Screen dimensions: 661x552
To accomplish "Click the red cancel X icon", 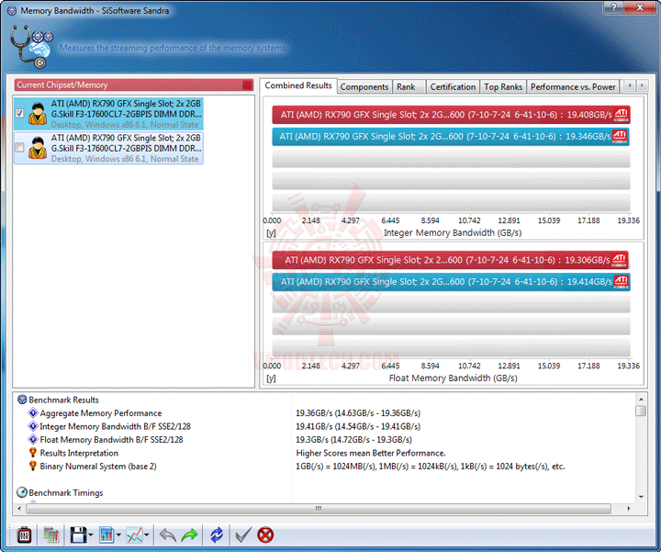I will point(265,535).
